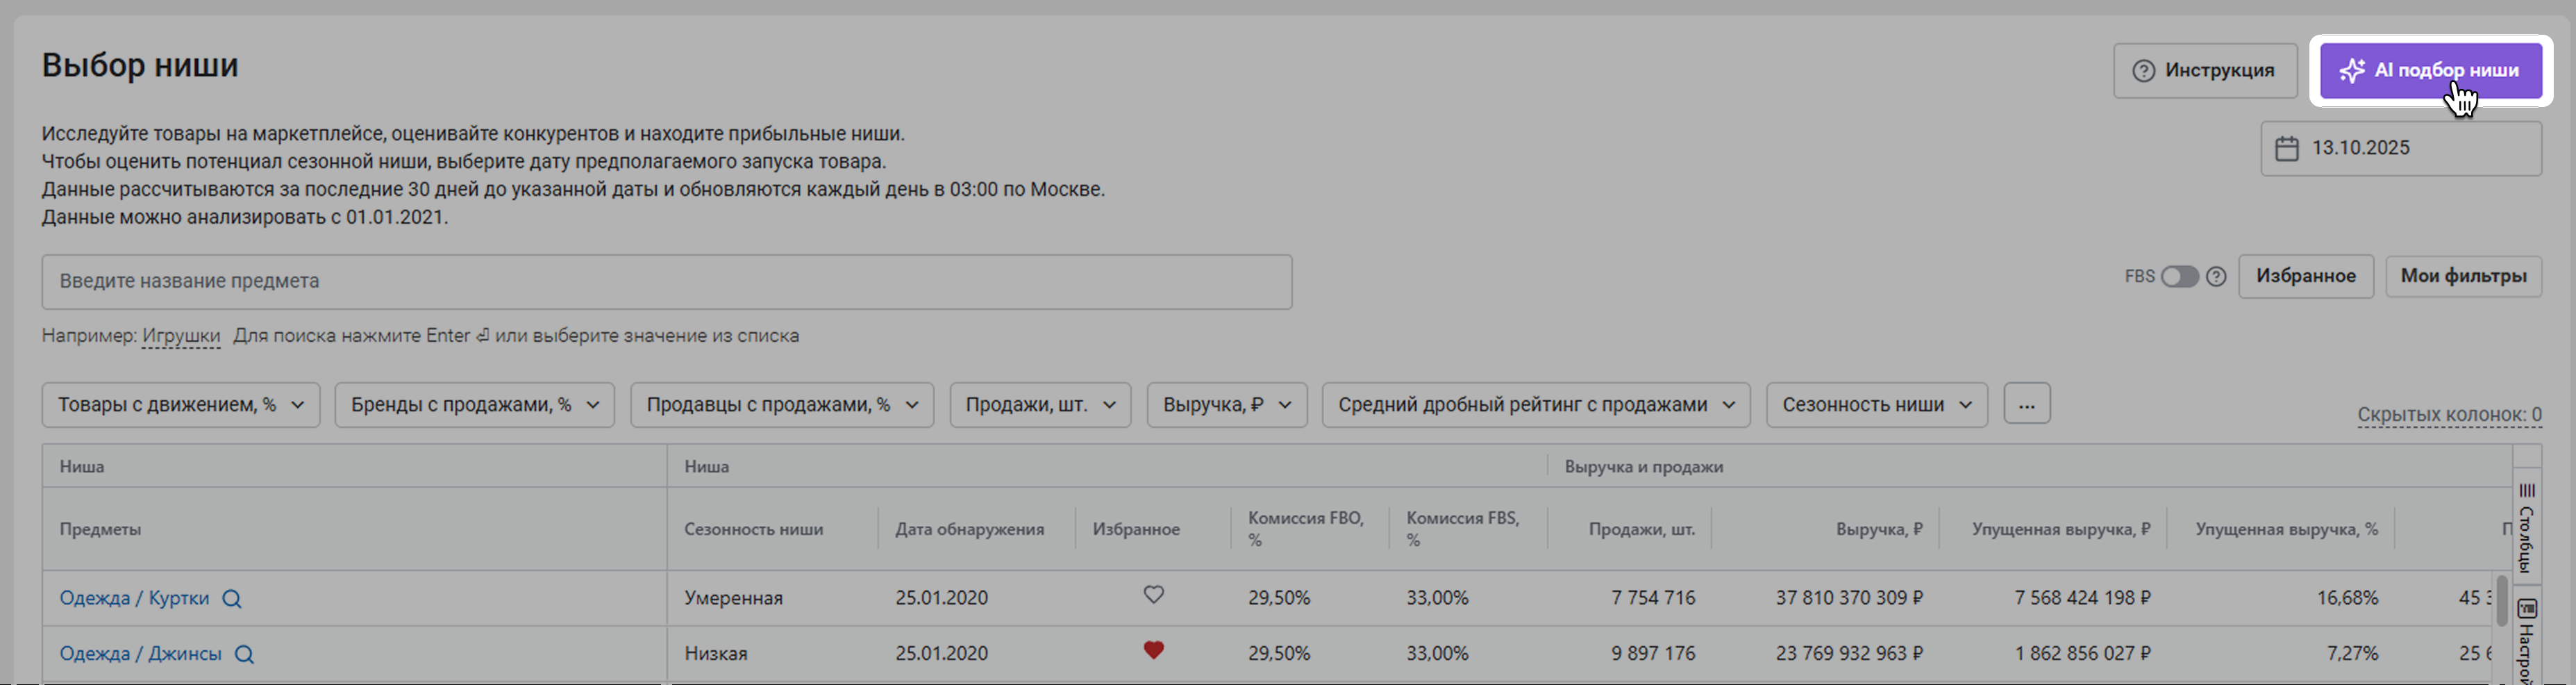Expand the Выручка, ₽ filter

[x=1226, y=405]
